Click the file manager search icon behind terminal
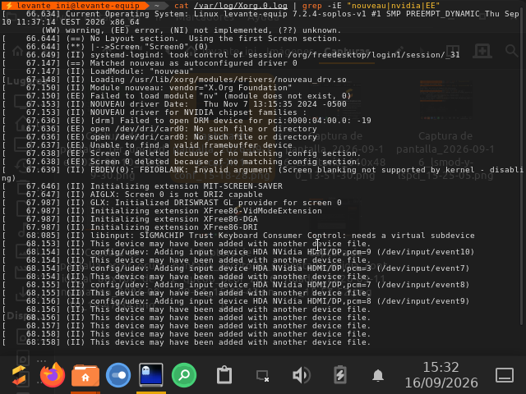This screenshot has height=394, width=526. (511, 51)
